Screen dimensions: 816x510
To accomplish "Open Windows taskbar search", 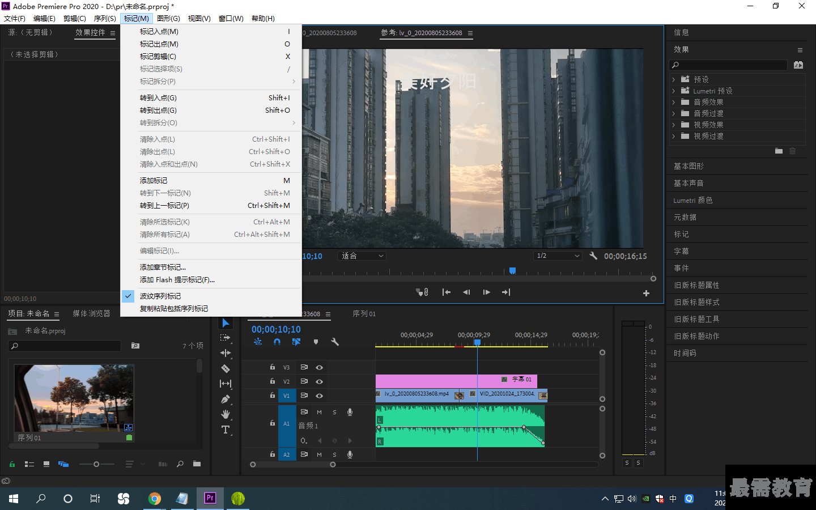I will click(41, 498).
